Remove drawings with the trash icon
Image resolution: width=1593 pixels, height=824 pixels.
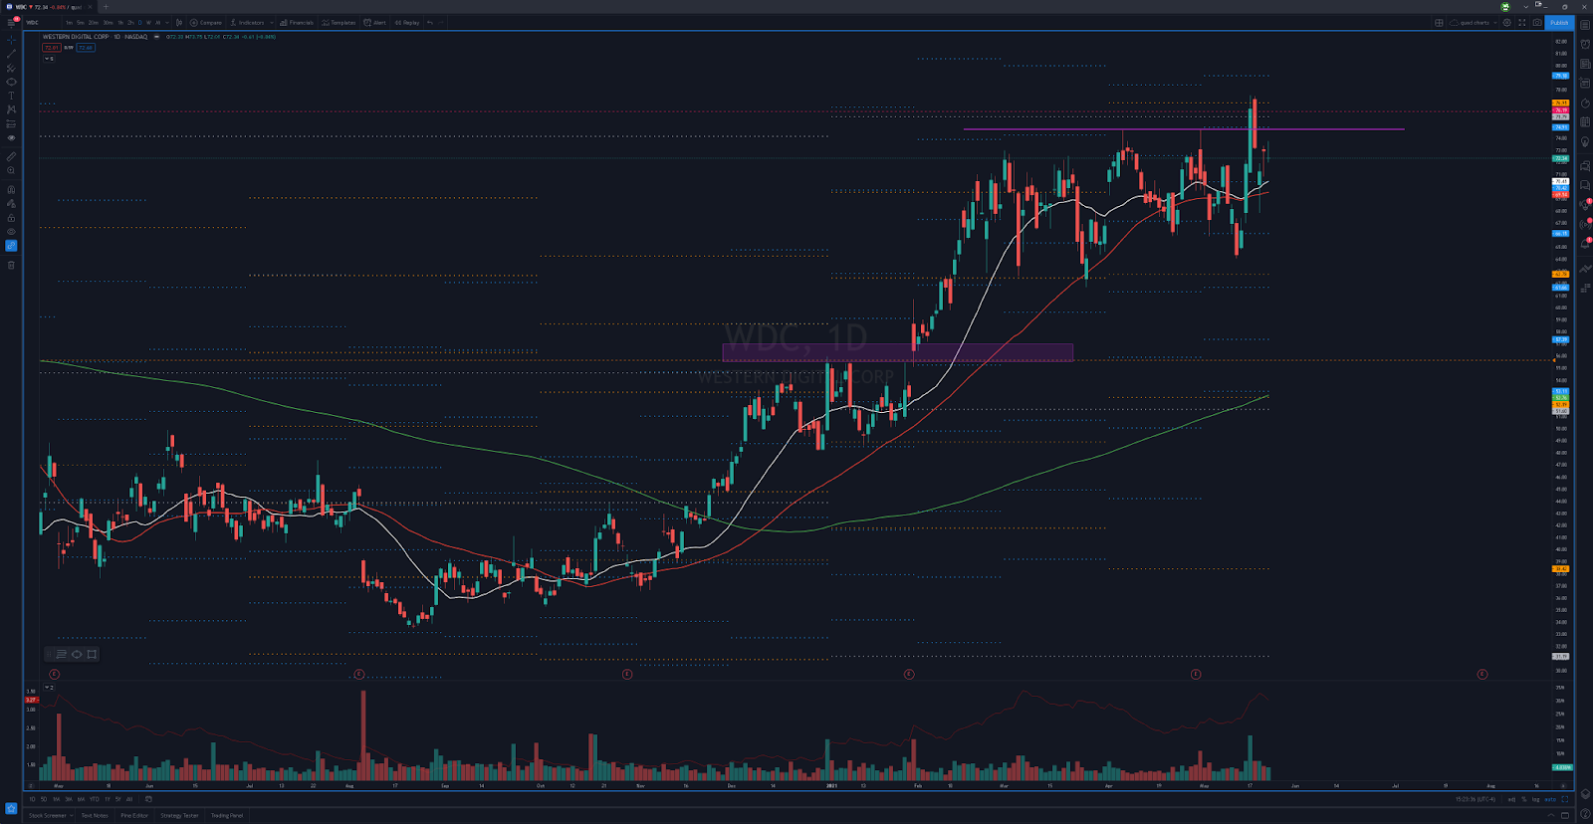11,265
